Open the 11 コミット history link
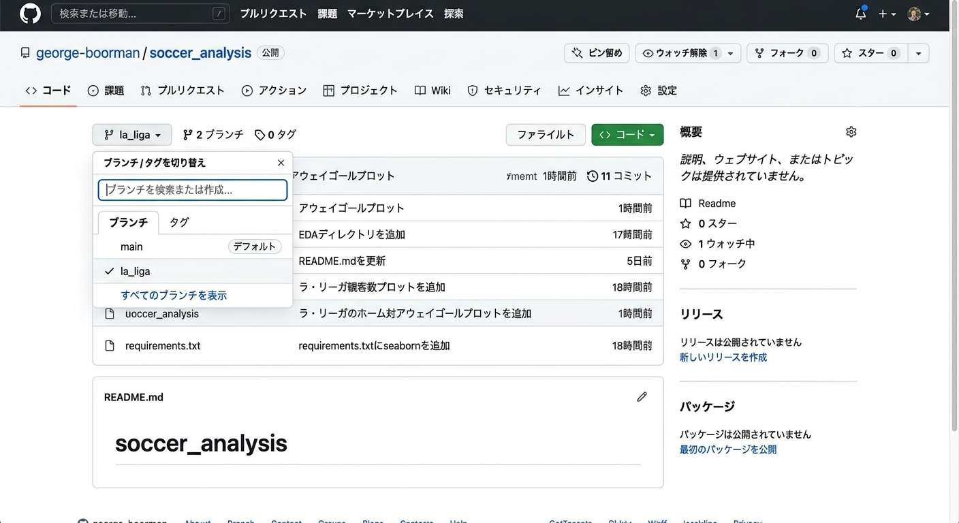The height and width of the screenshot is (523, 959). [620, 176]
